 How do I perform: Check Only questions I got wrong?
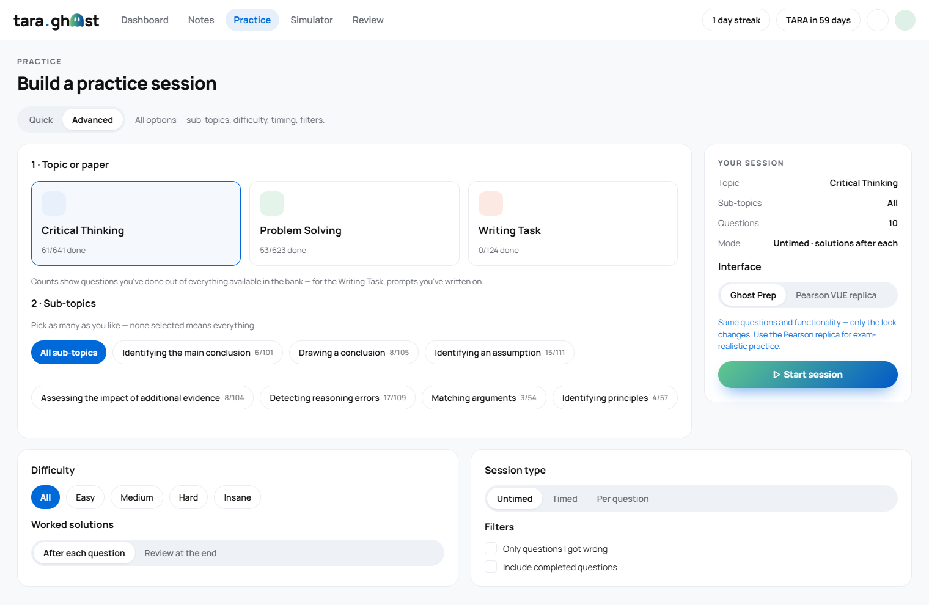pyautogui.click(x=491, y=548)
